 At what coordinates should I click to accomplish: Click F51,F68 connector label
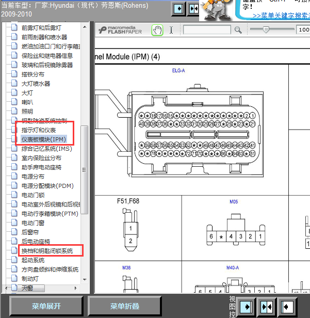tap(128, 201)
